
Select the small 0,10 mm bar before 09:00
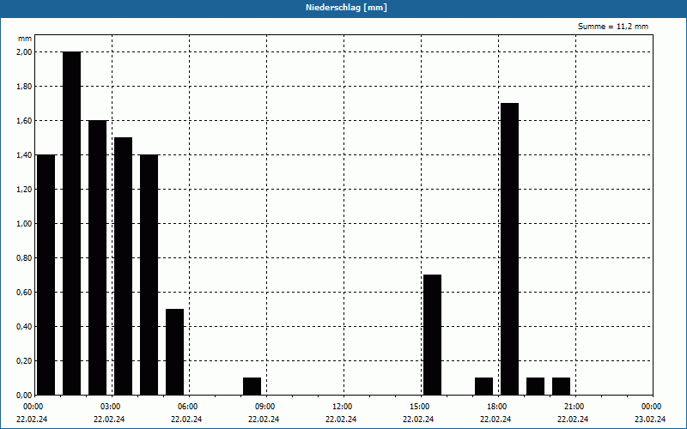tap(252, 386)
